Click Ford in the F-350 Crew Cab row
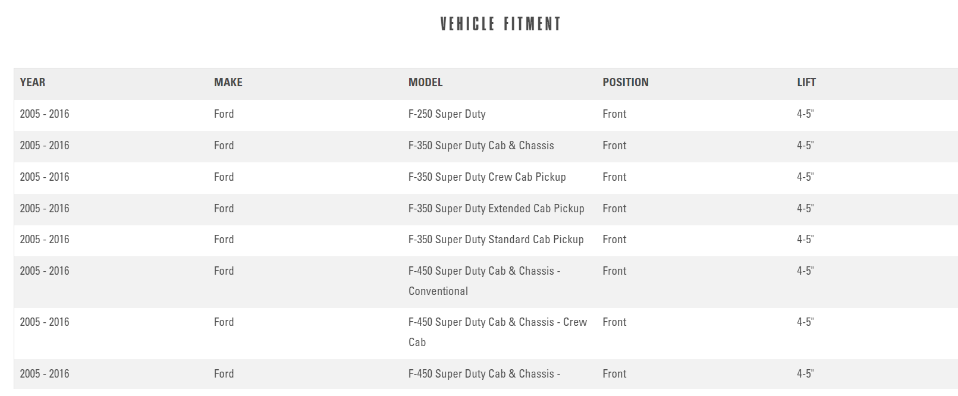This screenshot has height=396, width=958. click(224, 177)
